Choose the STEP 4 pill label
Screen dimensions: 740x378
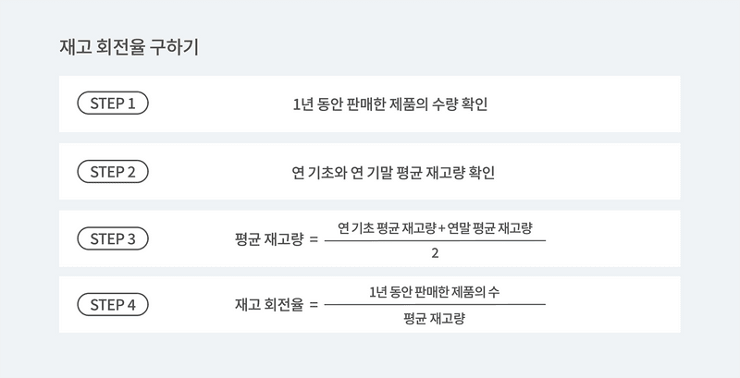(x=113, y=304)
